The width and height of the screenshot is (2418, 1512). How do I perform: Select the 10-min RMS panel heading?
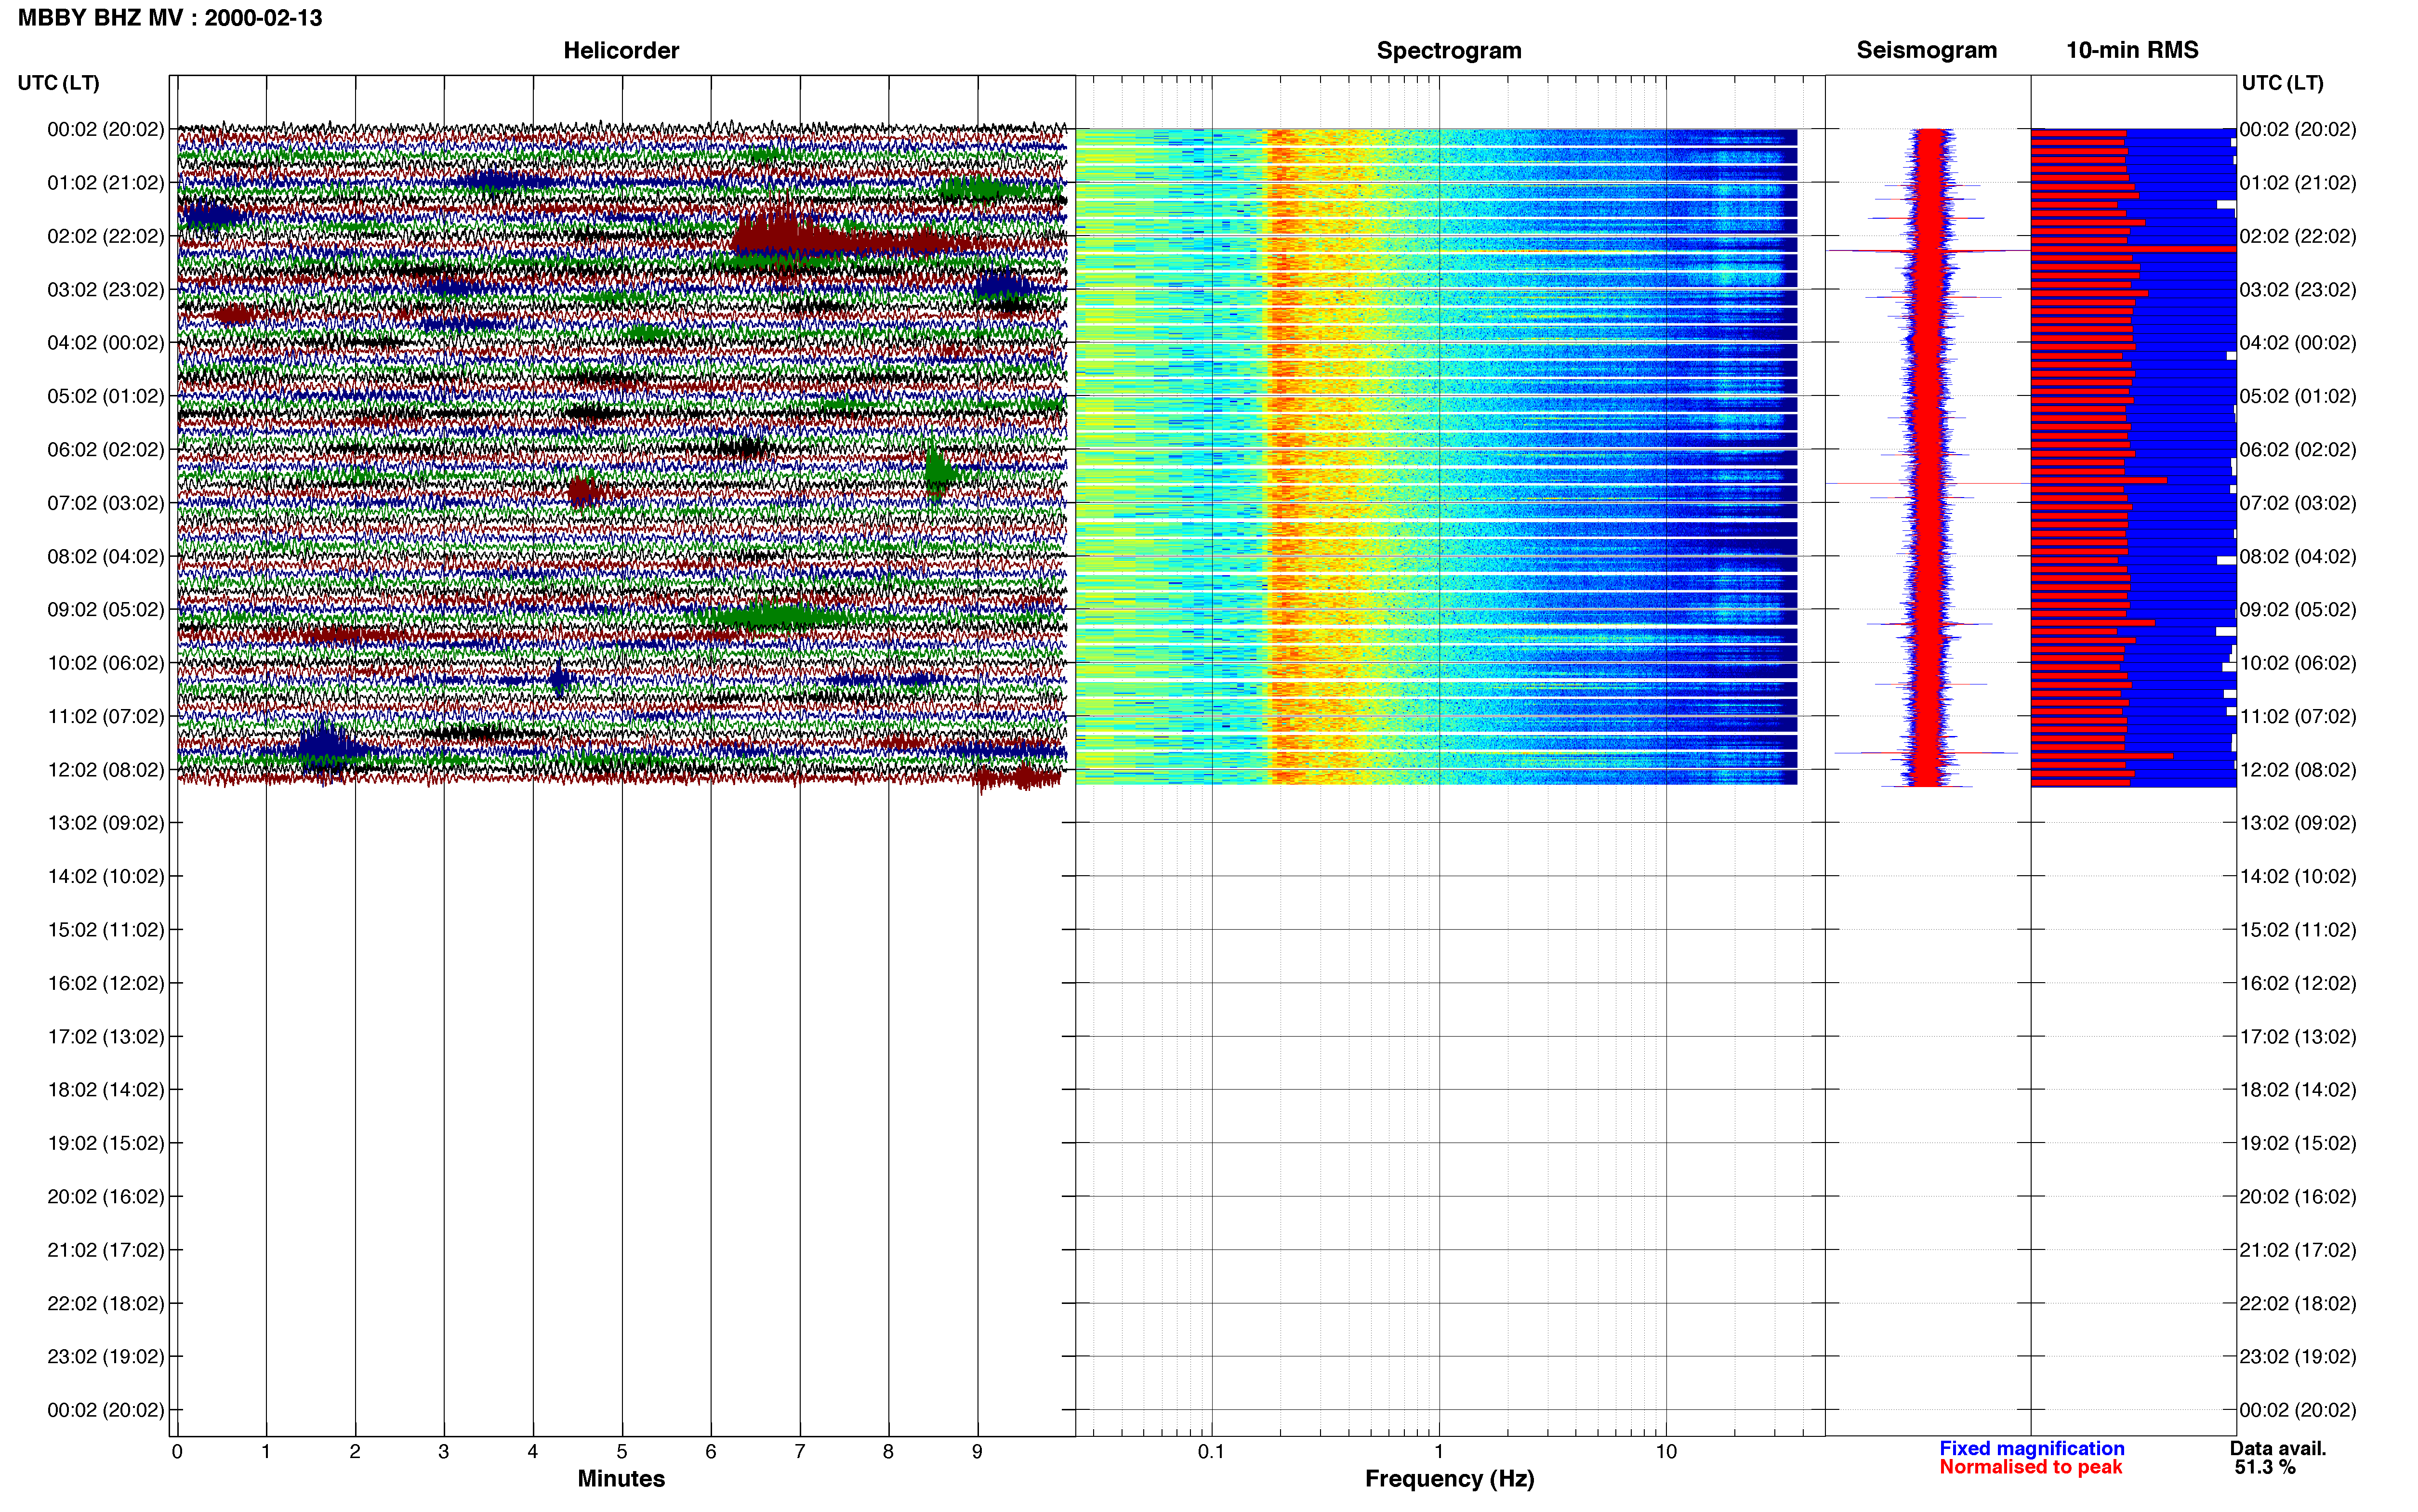2132,50
